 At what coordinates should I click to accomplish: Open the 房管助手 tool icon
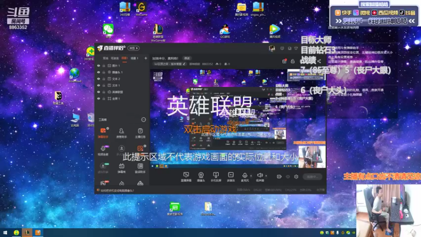tap(122, 133)
